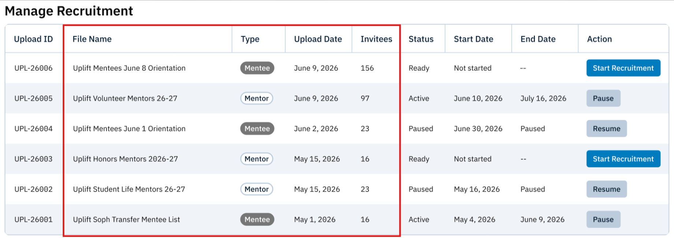Viewport: 674px width, 238px height.
Task: Select upload ID UPL-26002
Action: [x=33, y=189]
